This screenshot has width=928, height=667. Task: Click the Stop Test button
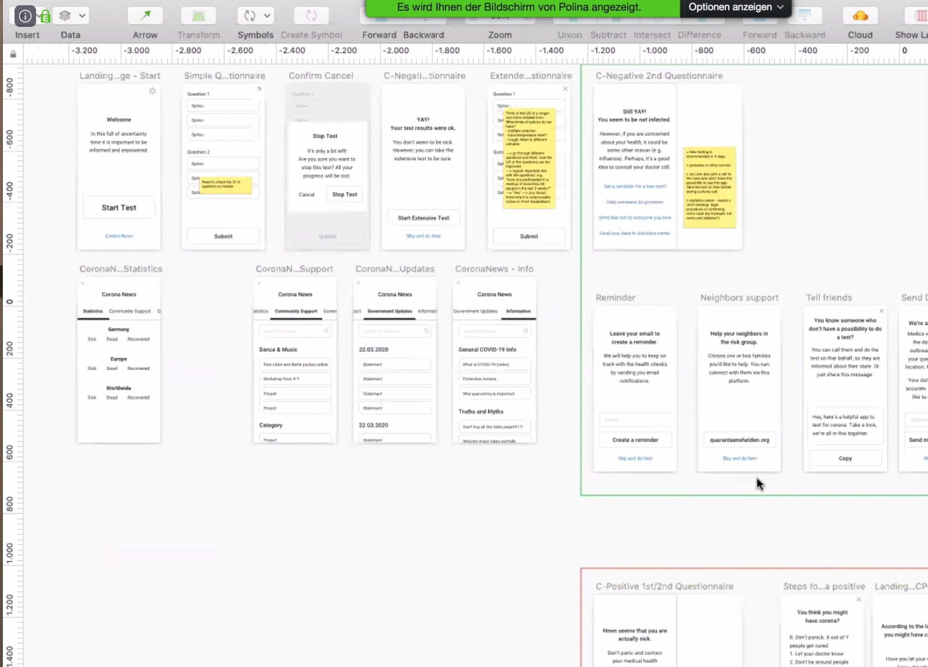coord(344,195)
